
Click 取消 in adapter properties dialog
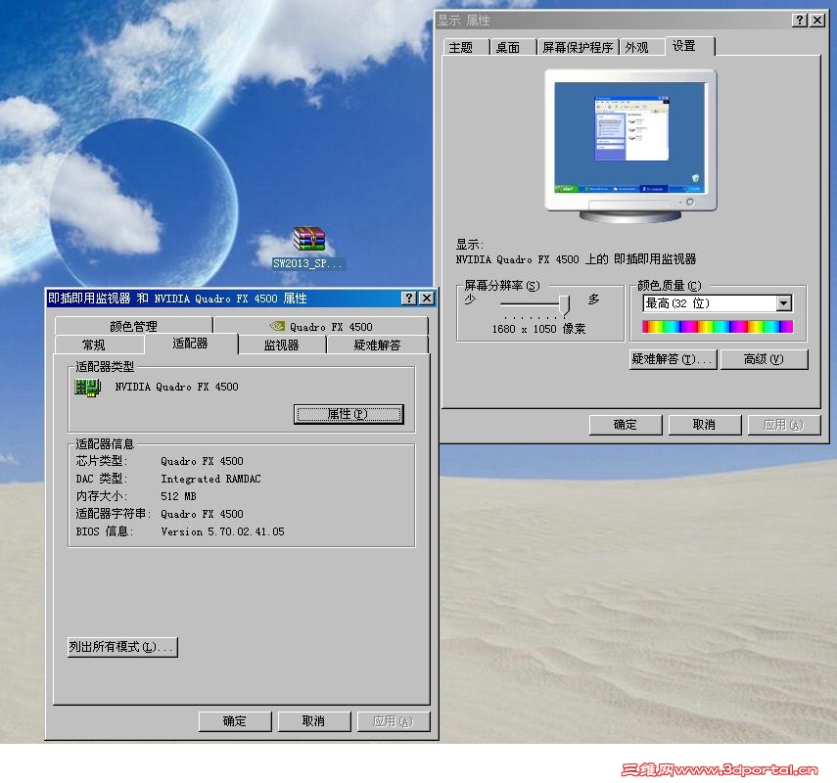pyautogui.click(x=314, y=721)
